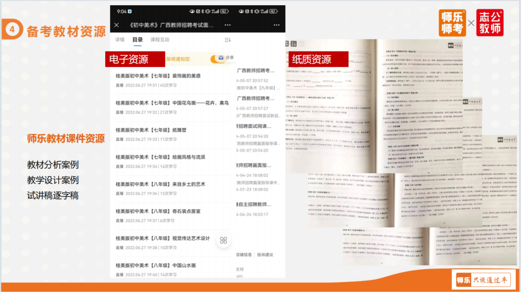
Task: Click the 分享 share button
Action: (x=230, y=57)
